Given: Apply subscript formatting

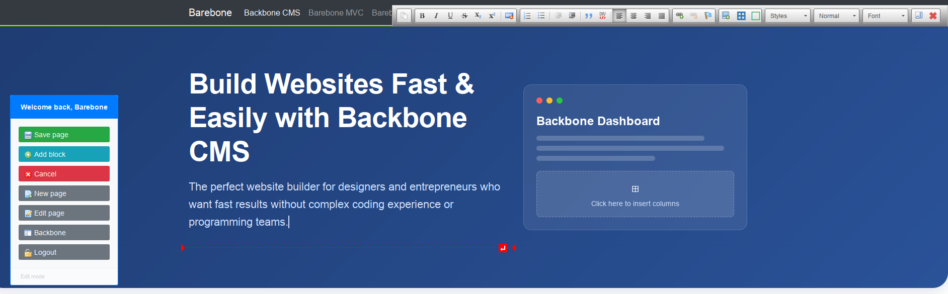Looking at the screenshot, I should coord(478,16).
